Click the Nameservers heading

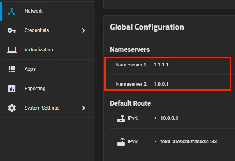click(x=130, y=49)
